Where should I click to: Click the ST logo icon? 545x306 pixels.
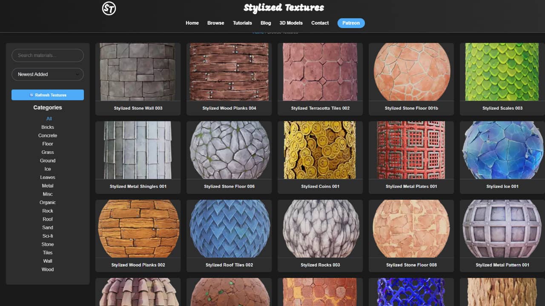(x=109, y=8)
